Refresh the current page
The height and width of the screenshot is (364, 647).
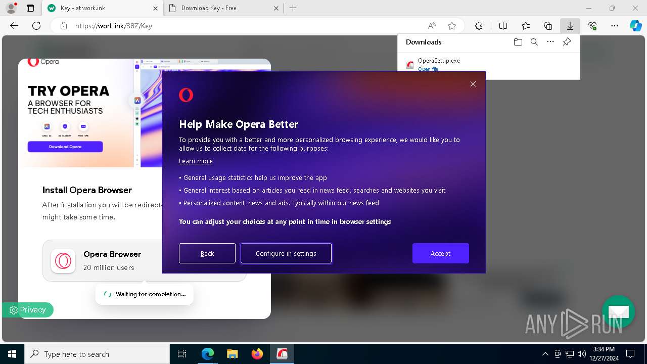pyautogui.click(x=36, y=26)
